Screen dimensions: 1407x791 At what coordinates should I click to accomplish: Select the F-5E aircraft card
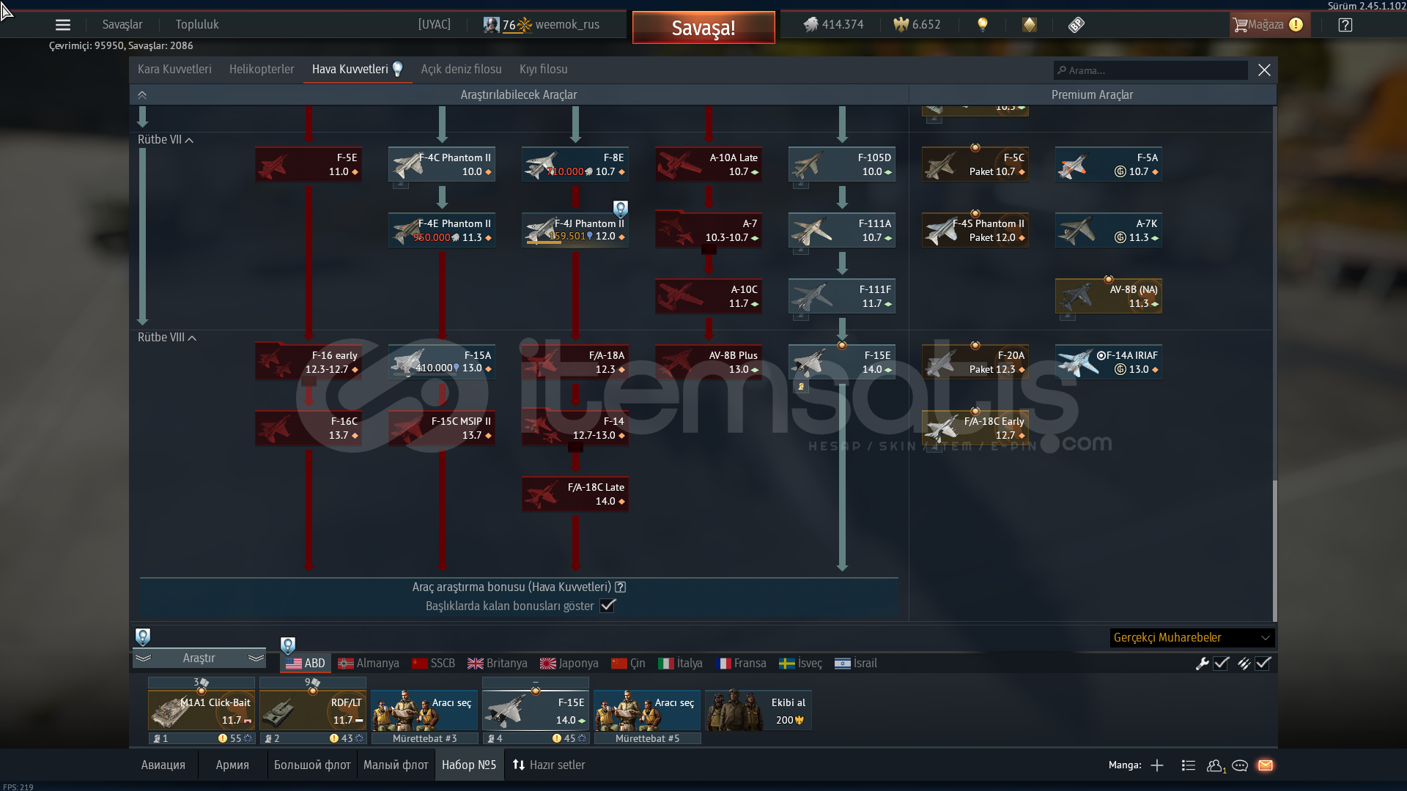[309, 164]
